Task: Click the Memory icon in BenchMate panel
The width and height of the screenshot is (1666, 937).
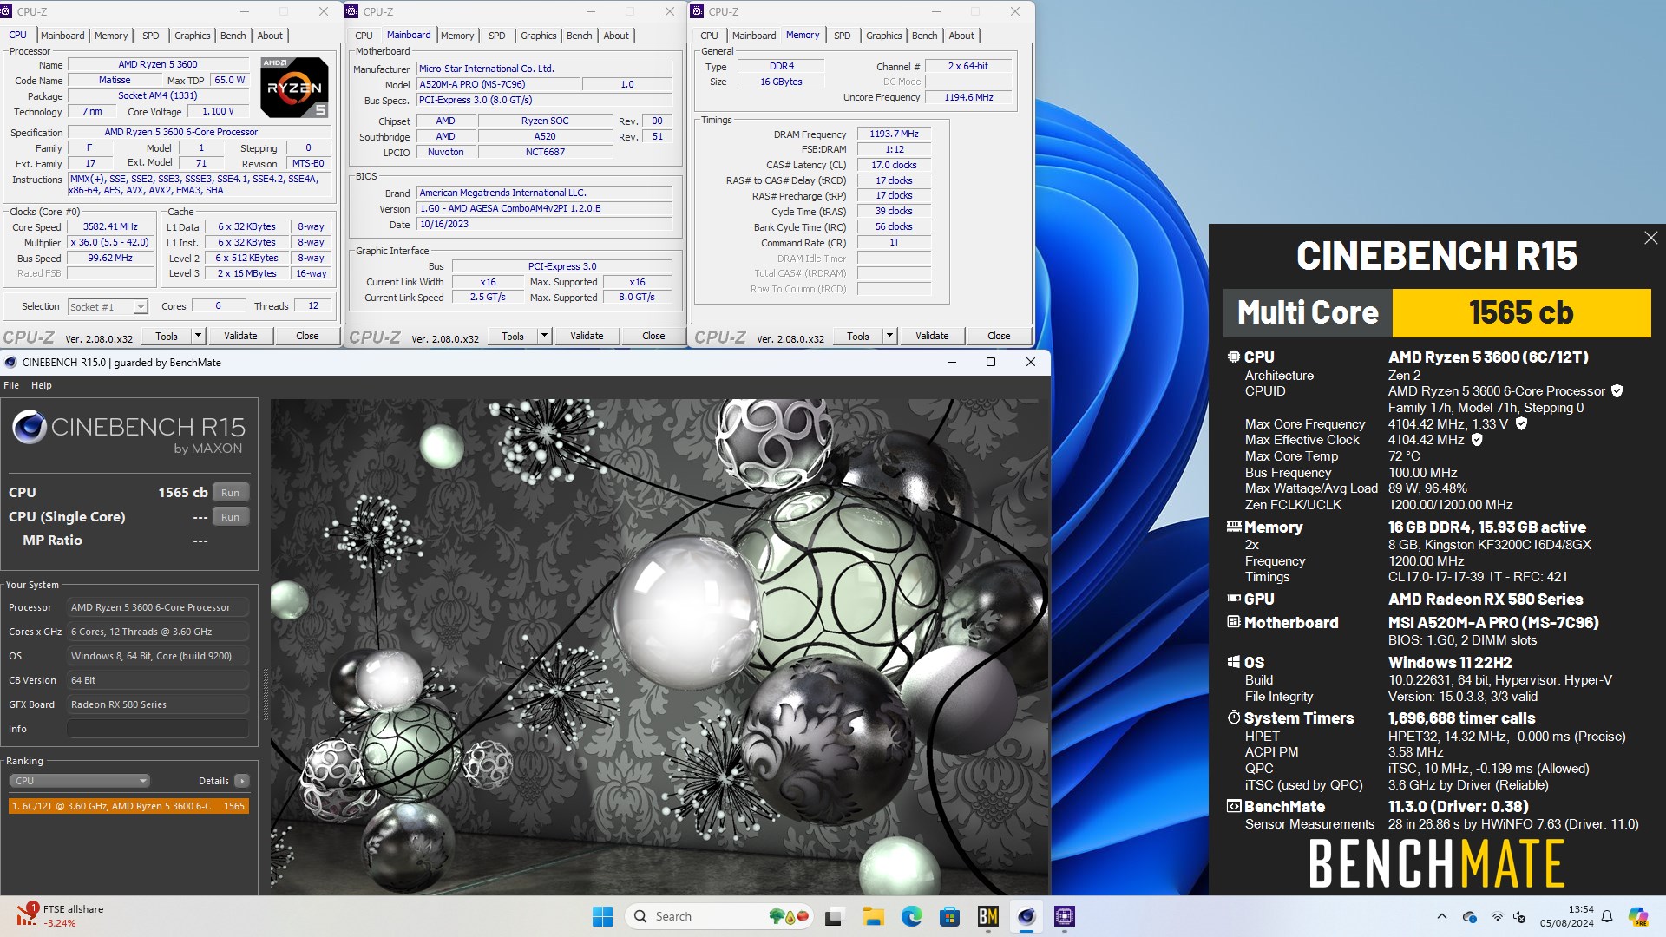Action: (1234, 527)
